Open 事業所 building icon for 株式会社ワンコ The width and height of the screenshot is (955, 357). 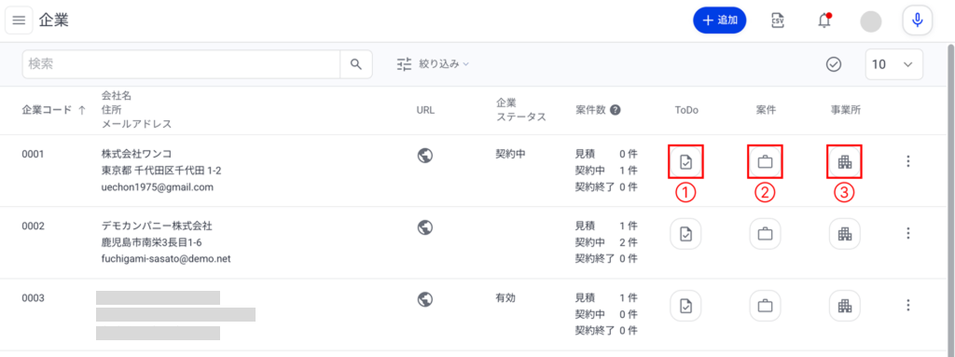click(x=844, y=161)
